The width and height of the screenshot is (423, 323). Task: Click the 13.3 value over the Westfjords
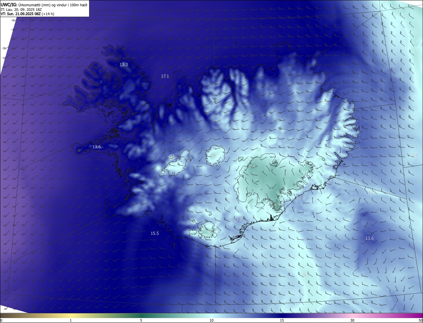click(x=124, y=65)
